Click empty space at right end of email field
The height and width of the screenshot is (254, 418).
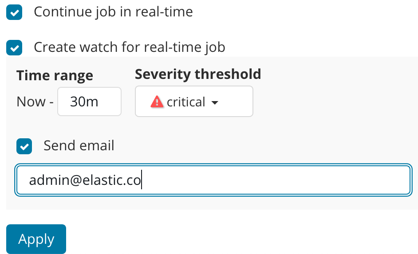(377, 180)
